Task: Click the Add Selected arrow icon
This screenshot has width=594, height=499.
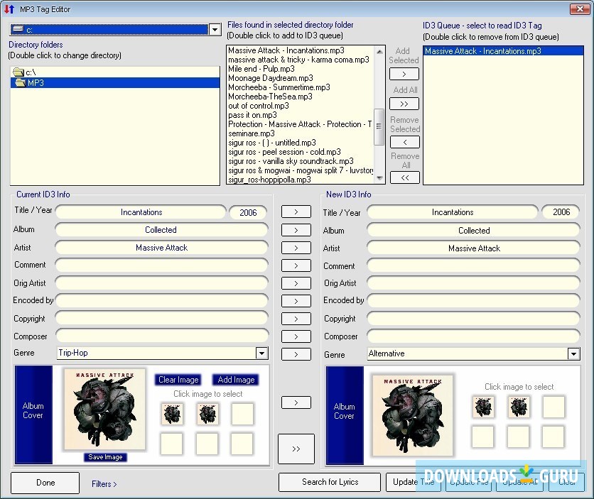Action: click(404, 73)
